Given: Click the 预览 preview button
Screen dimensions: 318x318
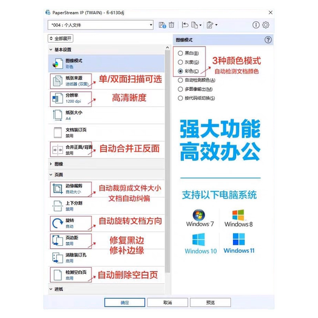Looking at the screenshot, I should [210, 303].
